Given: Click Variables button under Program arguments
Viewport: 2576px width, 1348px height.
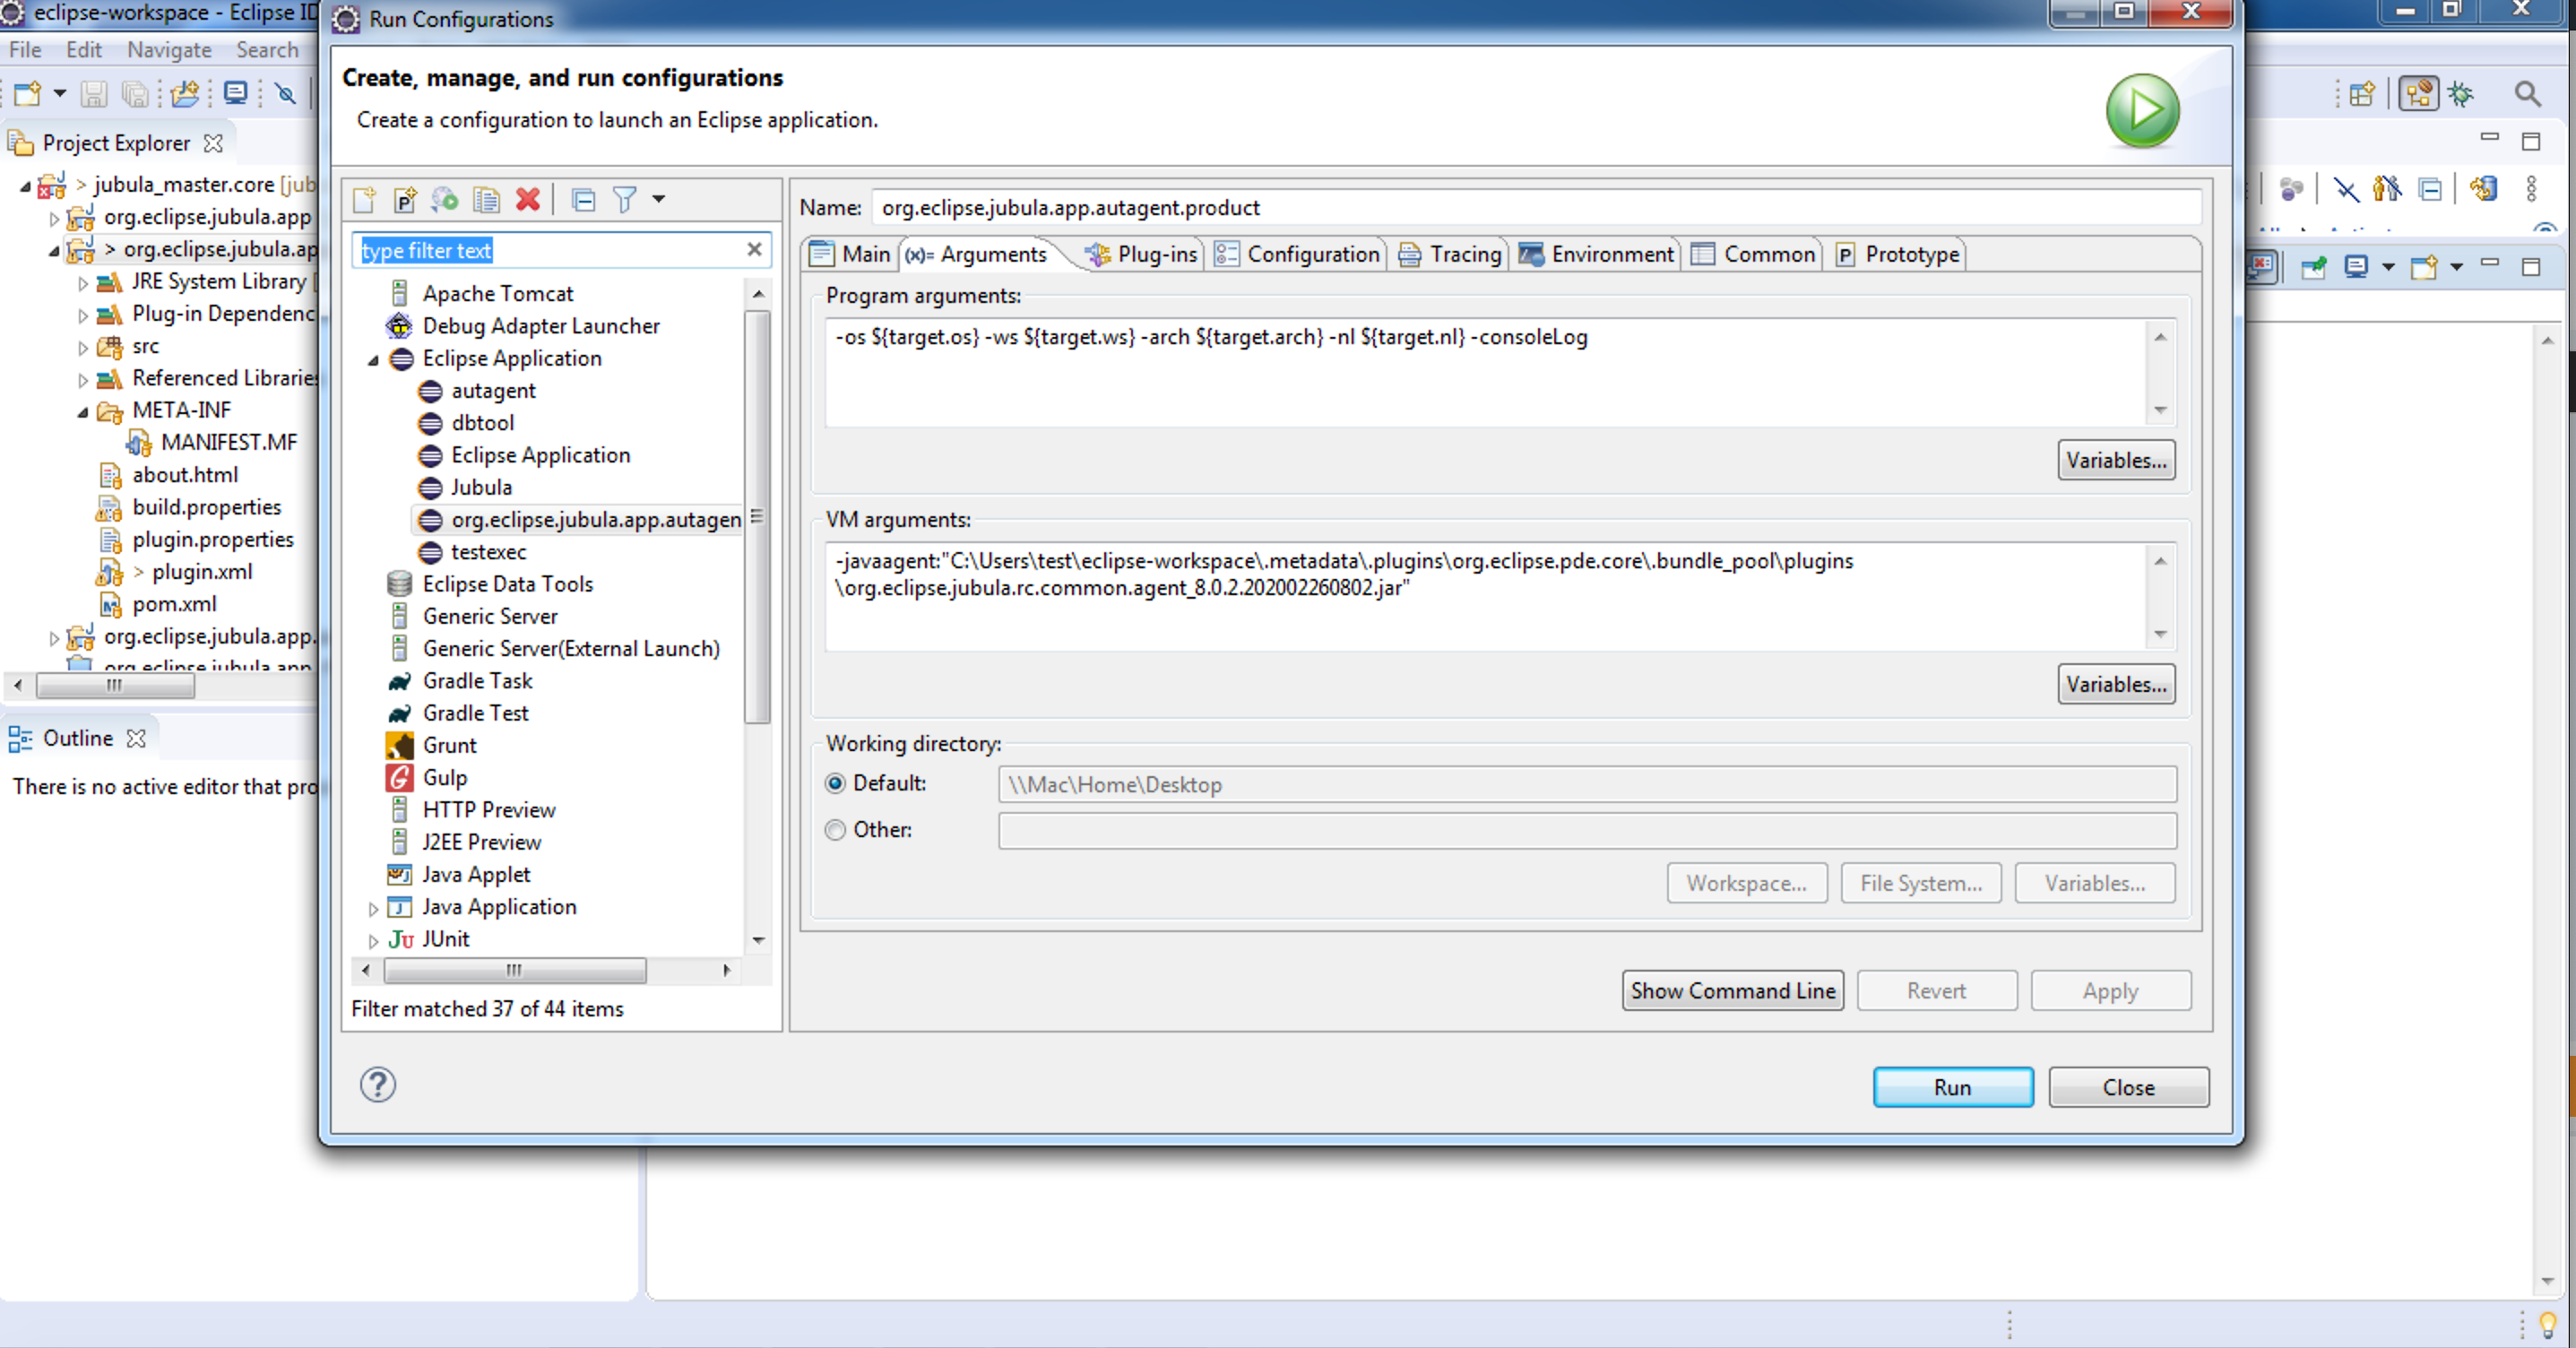Looking at the screenshot, I should (x=2116, y=460).
